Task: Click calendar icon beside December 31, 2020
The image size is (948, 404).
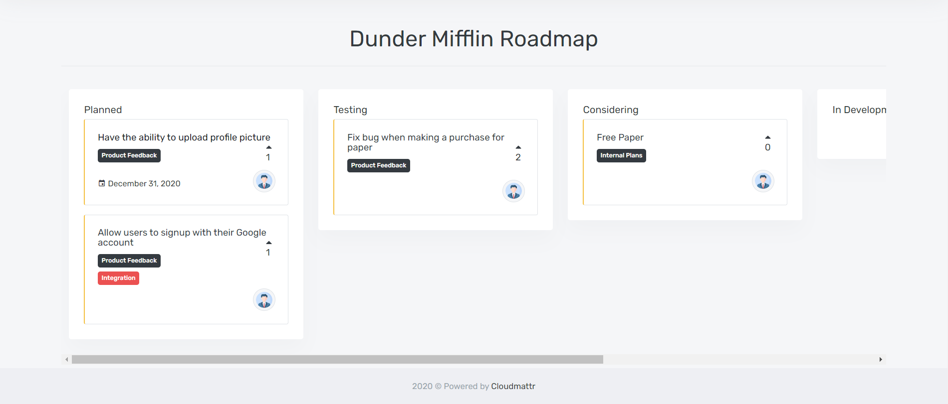Action: point(102,183)
